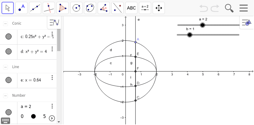The width and height of the screenshot is (254, 125).
Task: Click the Conic group heading
Action: pos(17,23)
